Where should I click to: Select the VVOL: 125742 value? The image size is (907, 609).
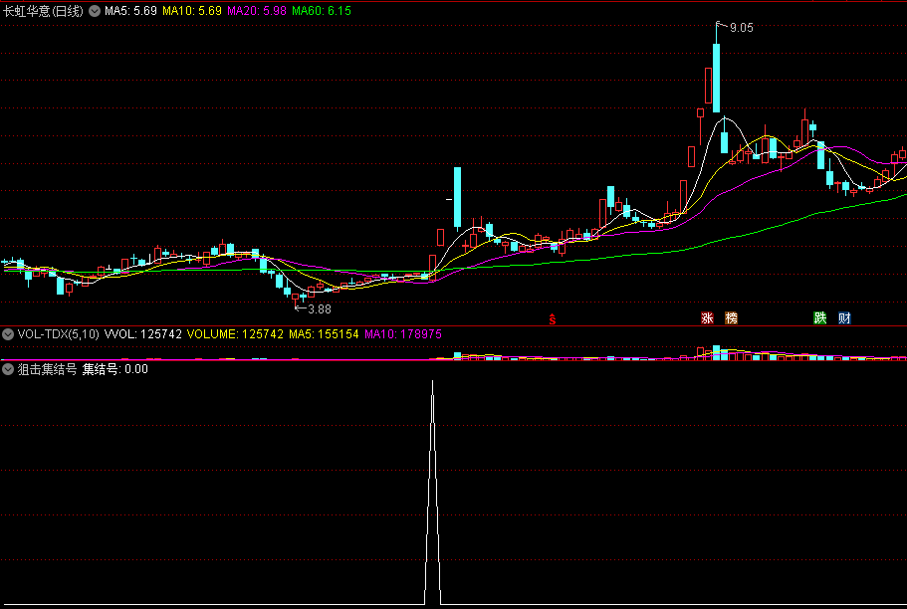coord(143,334)
